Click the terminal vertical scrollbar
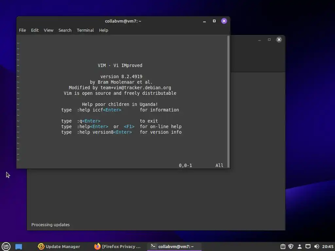The height and width of the screenshot is (251, 335). (228, 101)
